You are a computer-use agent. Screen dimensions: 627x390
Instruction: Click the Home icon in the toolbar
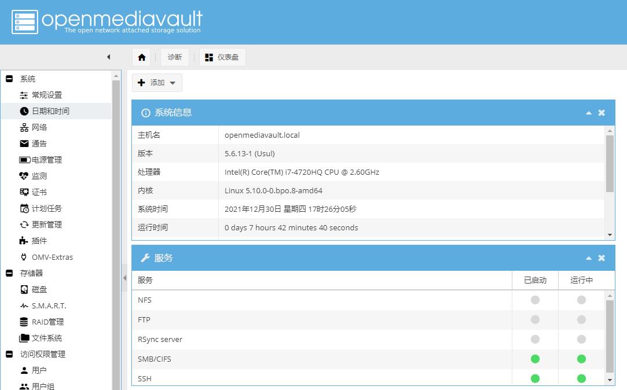click(x=141, y=57)
